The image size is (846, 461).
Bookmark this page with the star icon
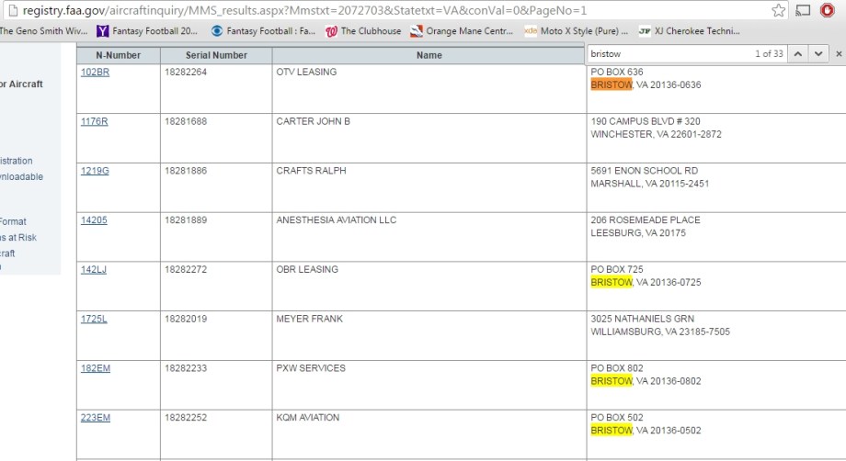pyautogui.click(x=778, y=10)
